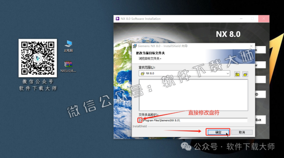Click into the 文件夹名称 path field
Screen dimensions: 284x158
pos(193,120)
